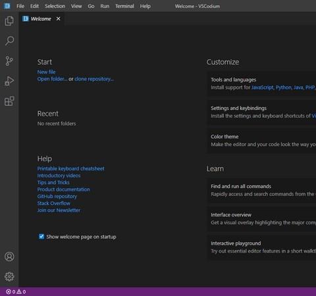Install Java language support link
Viewport: 316px width, 296px height.
tap(298, 87)
